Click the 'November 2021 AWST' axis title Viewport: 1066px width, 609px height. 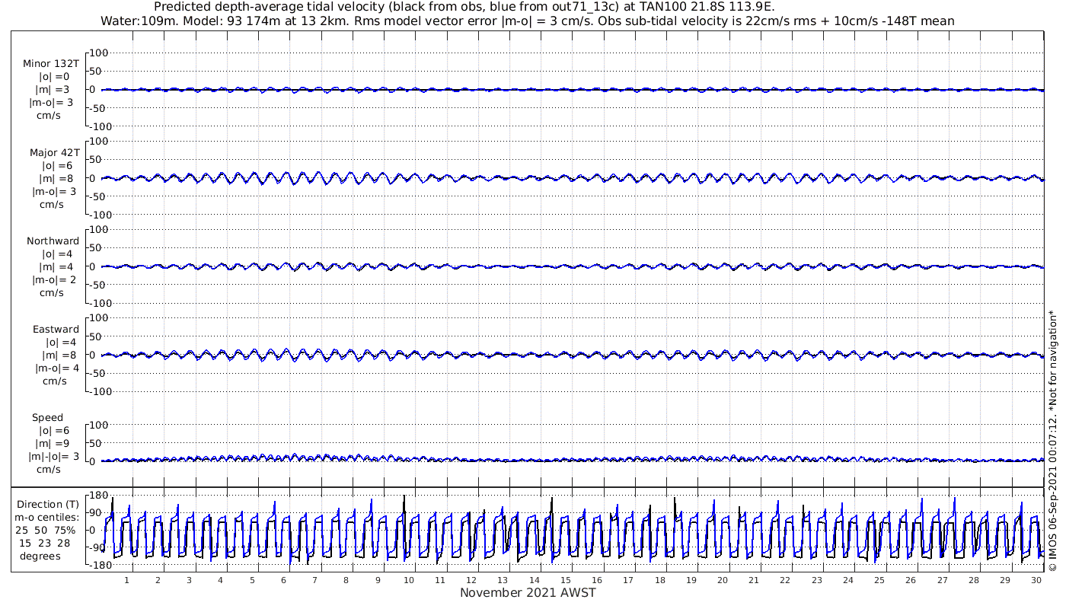[528, 593]
